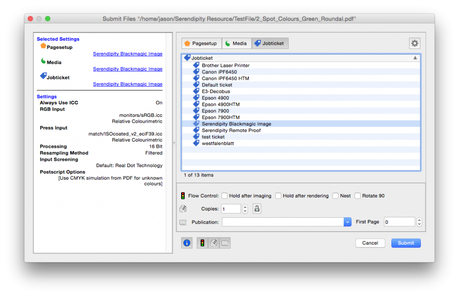Open the gear settings icon top right

click(415, 43)
